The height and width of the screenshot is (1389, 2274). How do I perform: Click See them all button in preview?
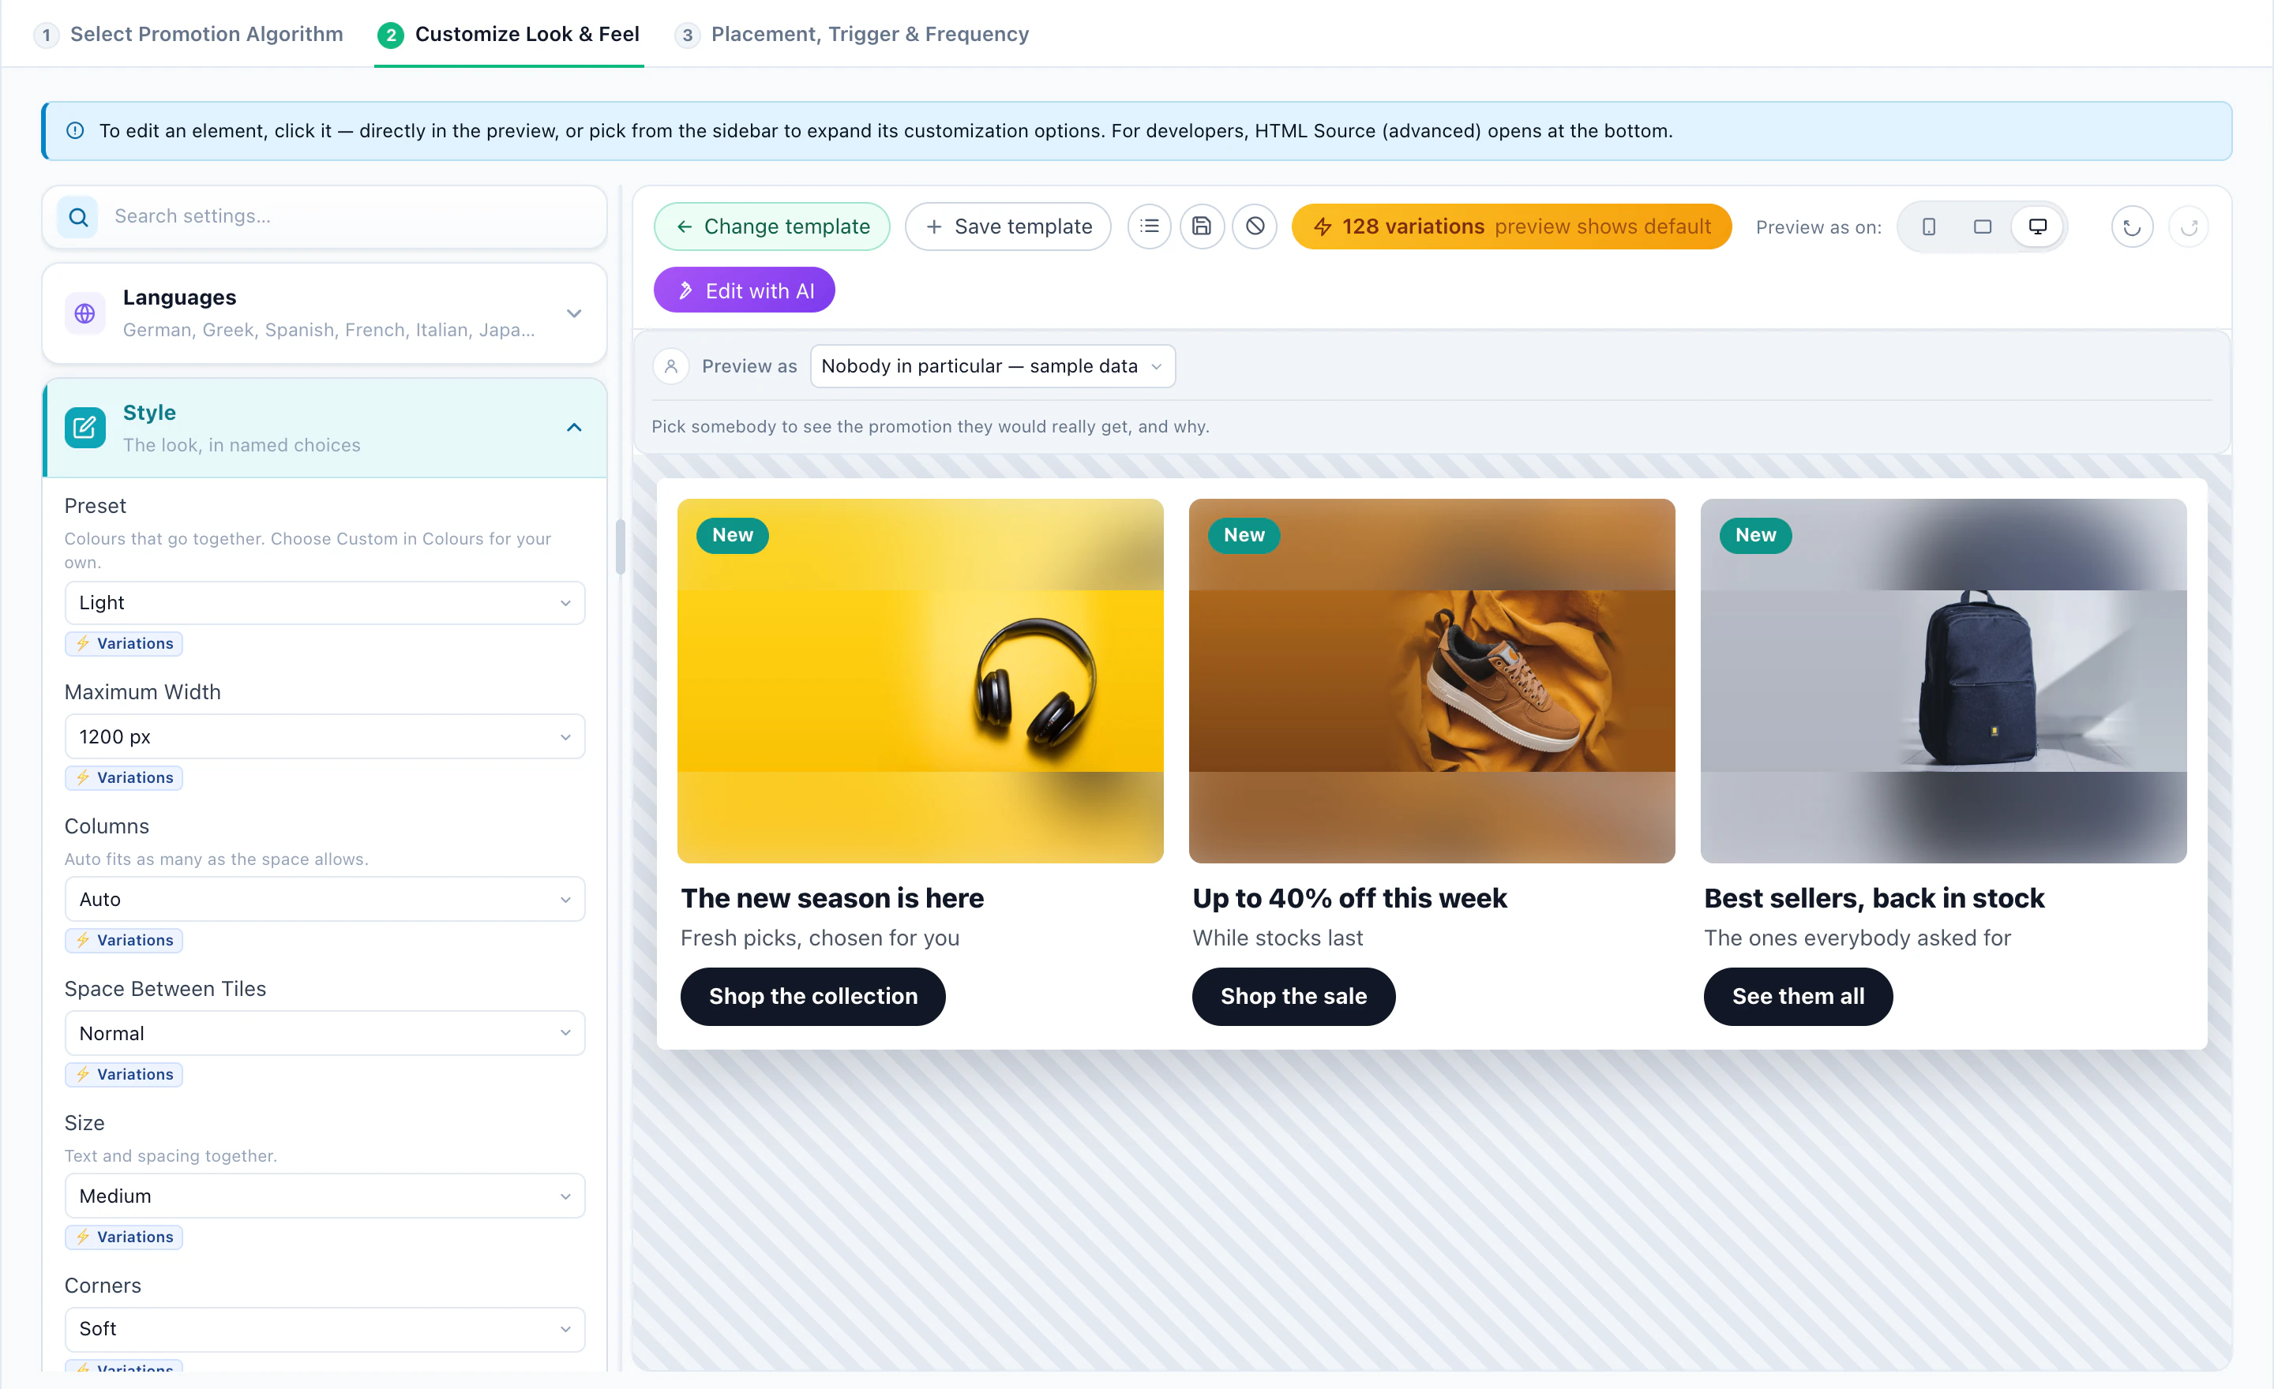click(1798, 997)
